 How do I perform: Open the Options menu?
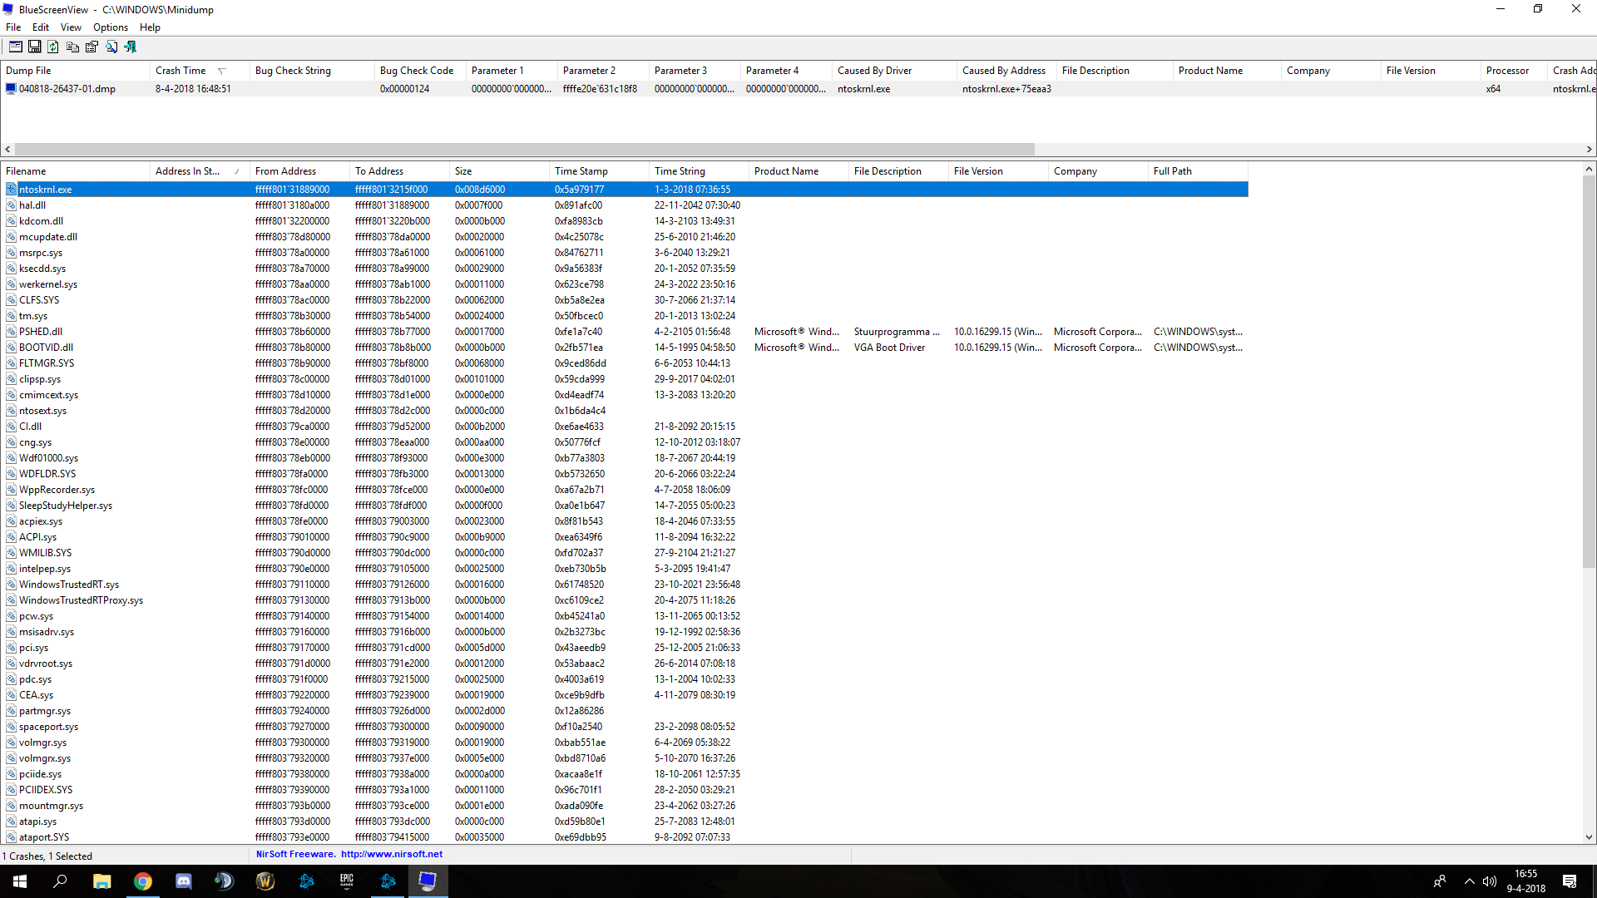pyautogui.click(x=111, y=27)
